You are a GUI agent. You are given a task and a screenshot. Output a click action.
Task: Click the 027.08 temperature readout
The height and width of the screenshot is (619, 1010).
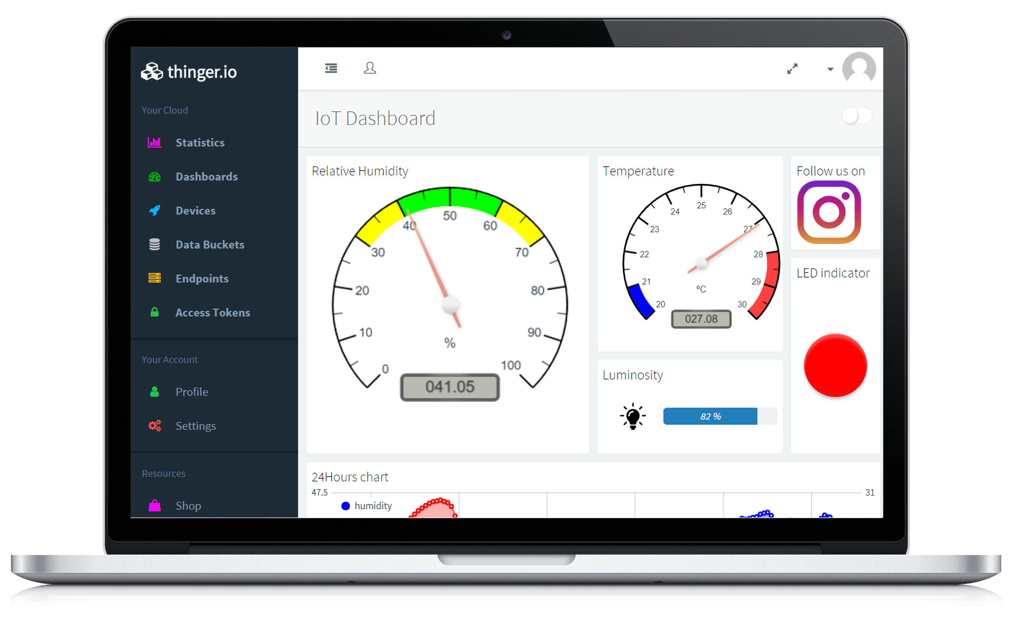click(x=701, y=319)
